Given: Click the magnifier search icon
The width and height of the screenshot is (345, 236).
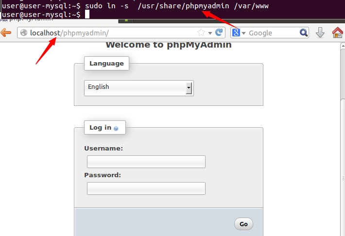Looking at the screenshot, I should (304, 33).
